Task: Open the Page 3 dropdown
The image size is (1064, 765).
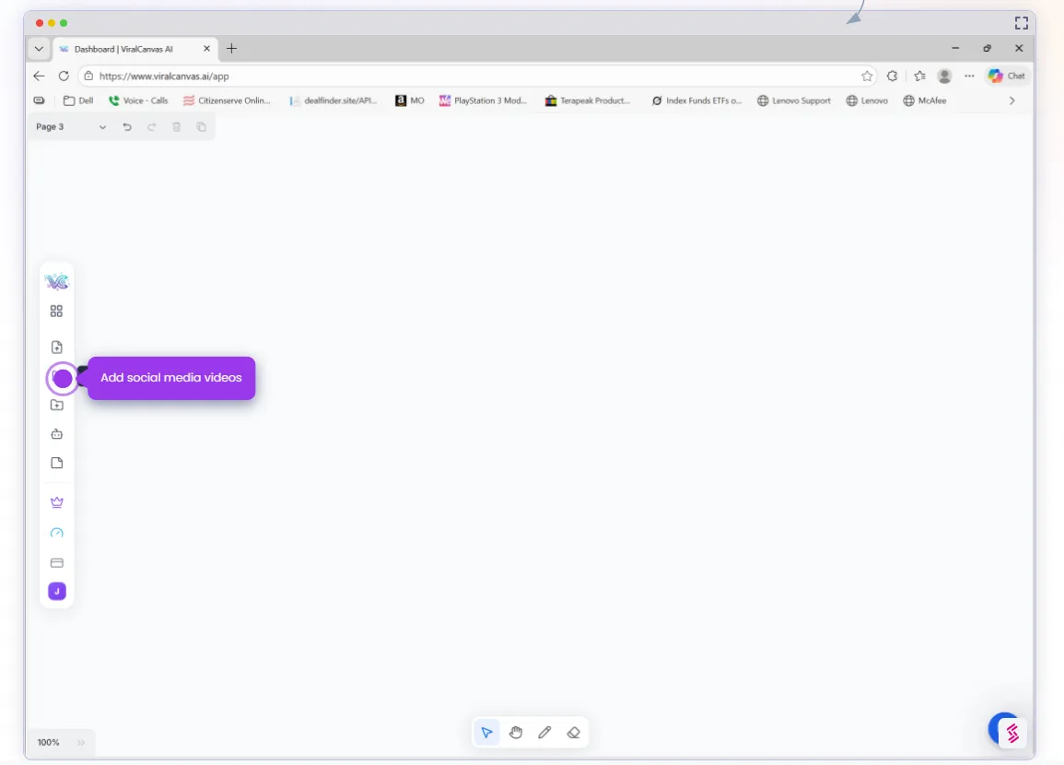Action: point(102,127)
